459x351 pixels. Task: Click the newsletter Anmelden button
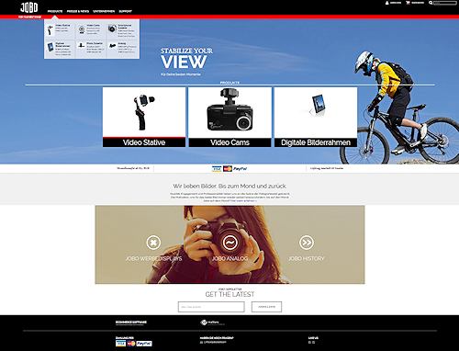[x=266, y=307]
